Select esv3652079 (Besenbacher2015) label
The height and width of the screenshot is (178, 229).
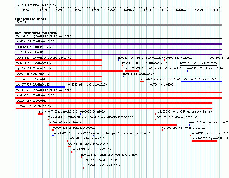pos(111,117)
